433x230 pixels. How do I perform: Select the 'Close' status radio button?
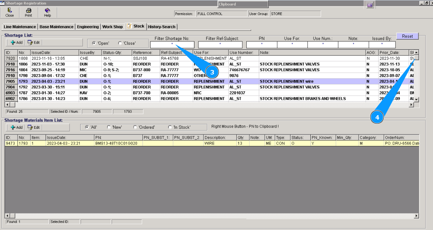tap(120, 43)
